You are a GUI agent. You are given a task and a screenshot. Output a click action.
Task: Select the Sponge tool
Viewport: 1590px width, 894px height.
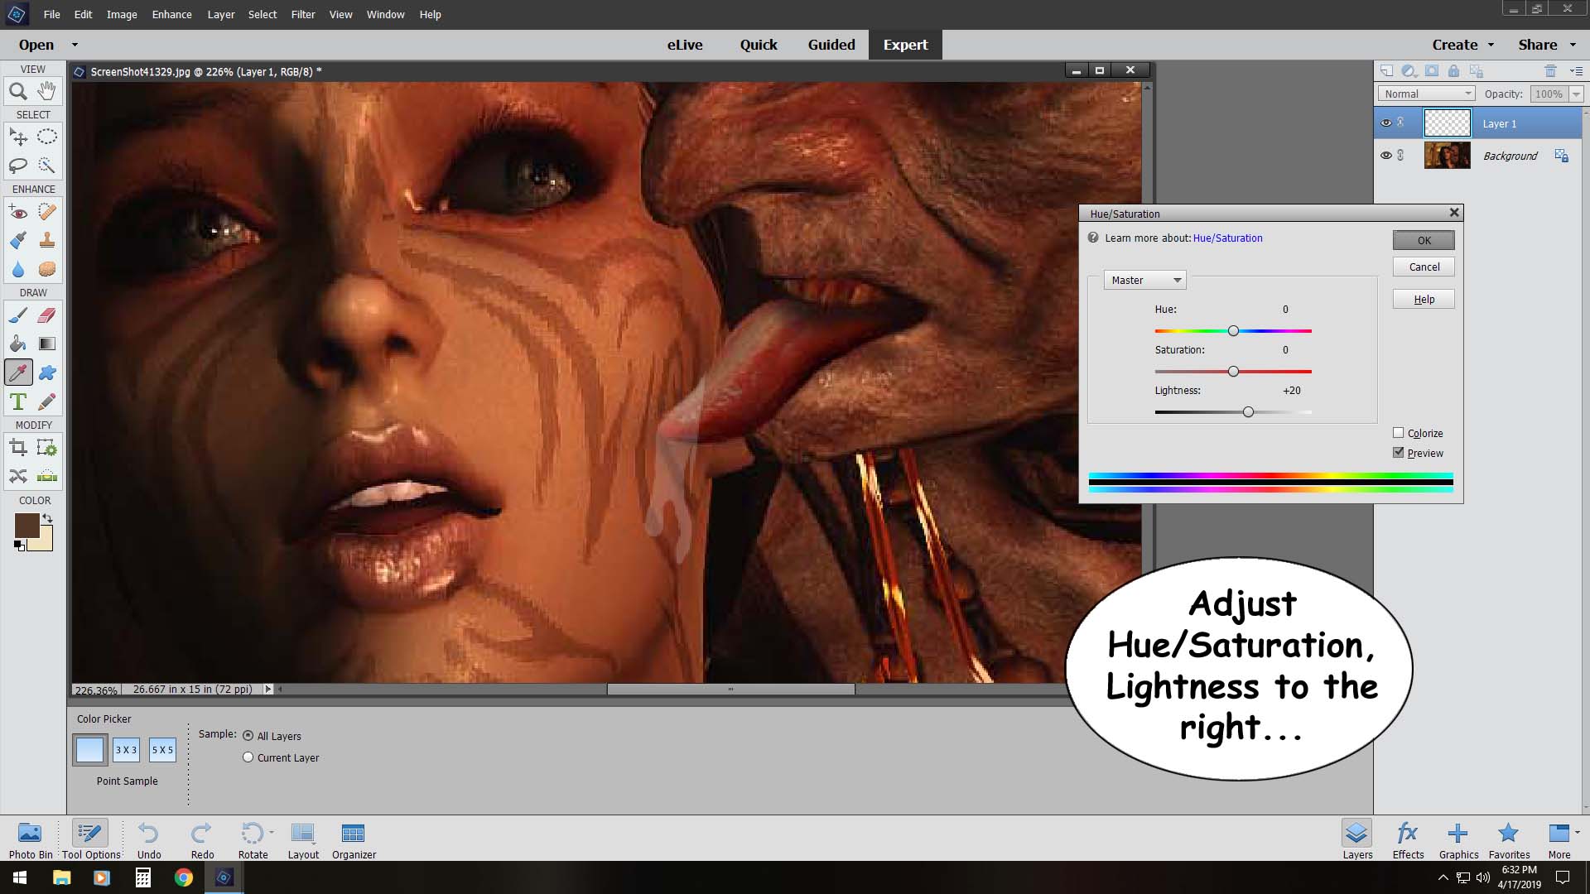point(47,270)
